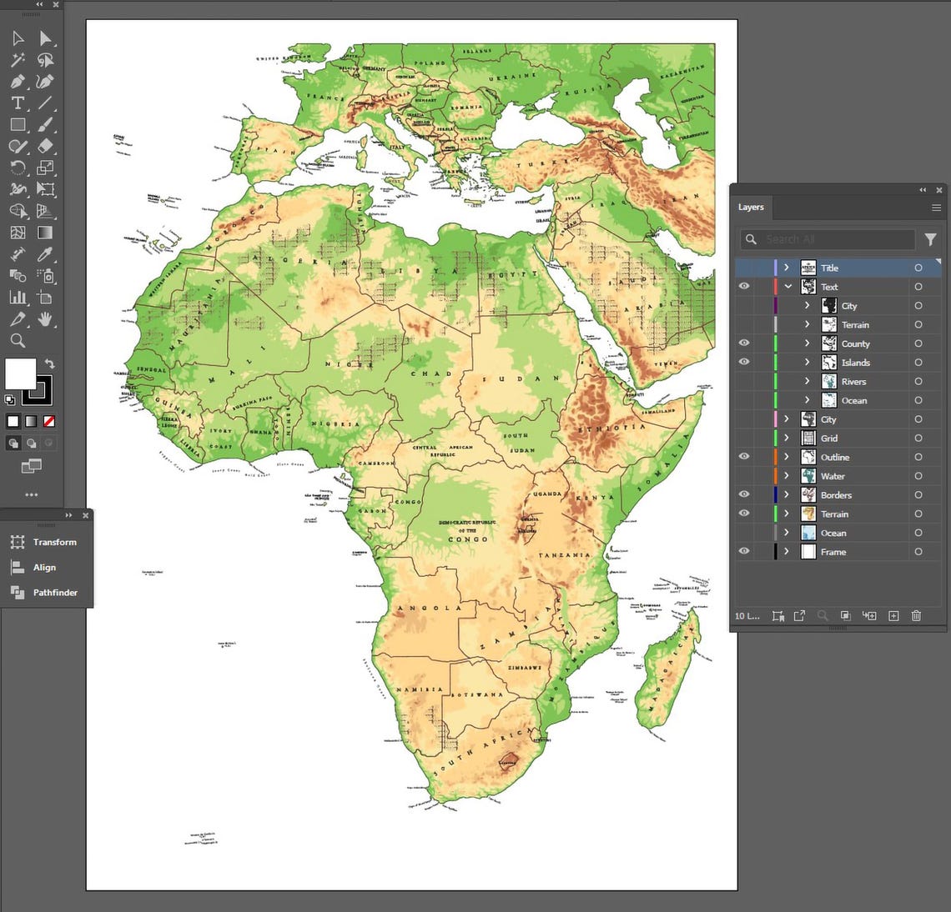The height and width of the screenshot is (912, 951).
Task: Select the Perspective Grid tool
Action: tap(46, 211)
